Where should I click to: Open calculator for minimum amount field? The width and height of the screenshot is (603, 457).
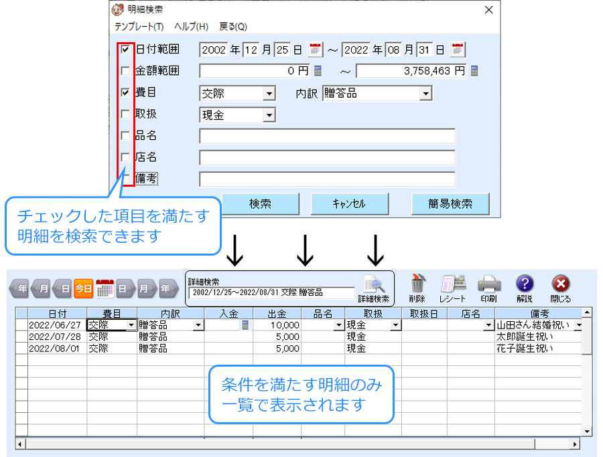point(318,71)
